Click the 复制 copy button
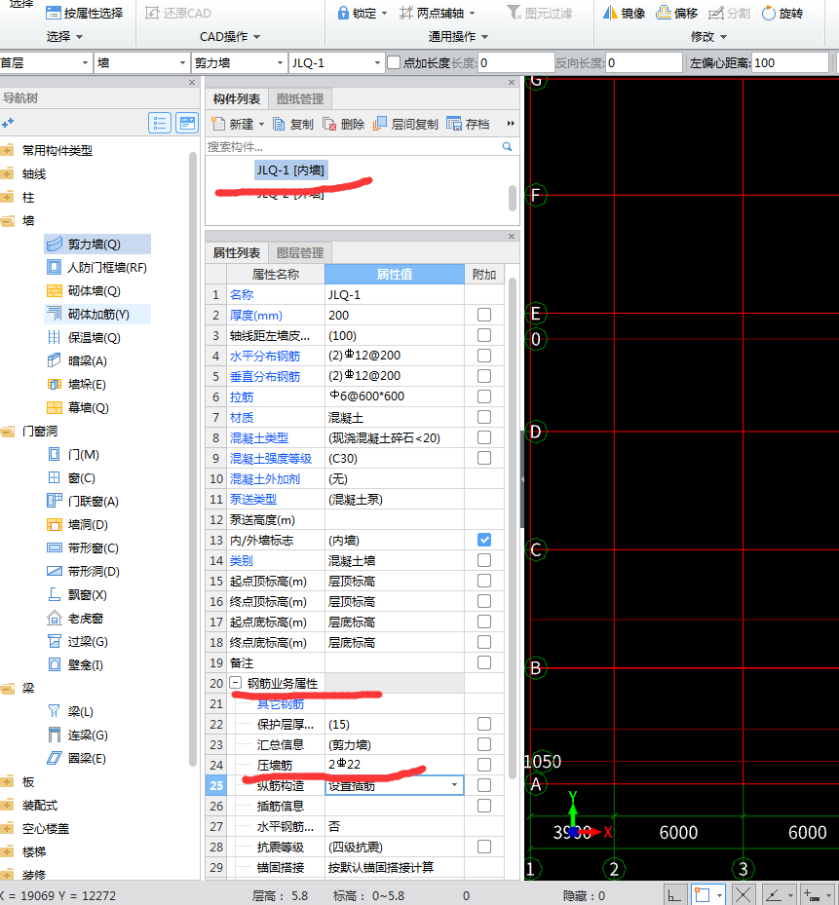Image resolution: width=839 pixels, height=905 pixels. (293, 124)
